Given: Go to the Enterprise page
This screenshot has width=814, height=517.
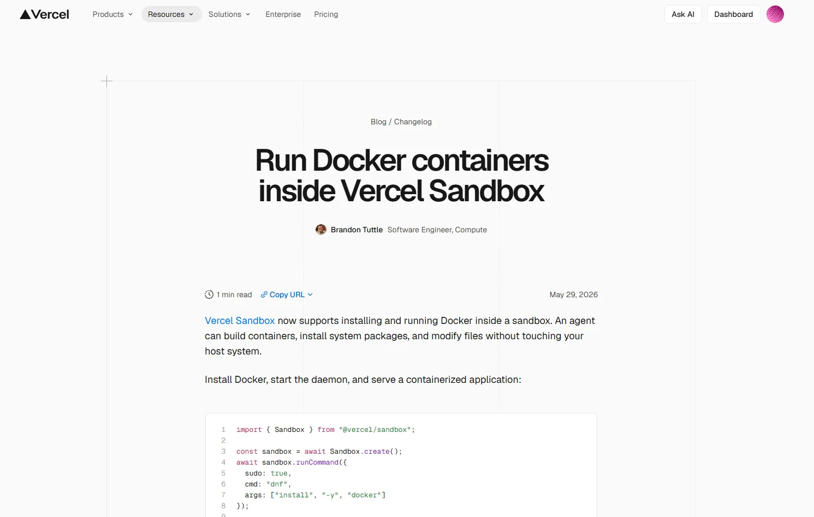Looking at the screenshot, I should pos(283,14).
